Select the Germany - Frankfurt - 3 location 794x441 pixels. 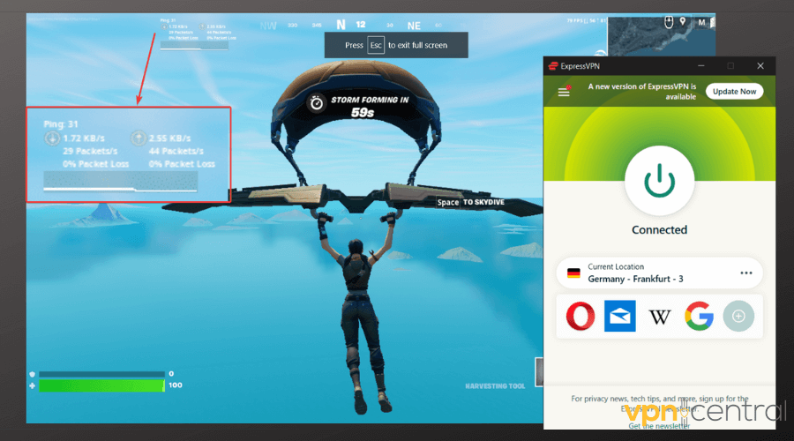point(659,273)
